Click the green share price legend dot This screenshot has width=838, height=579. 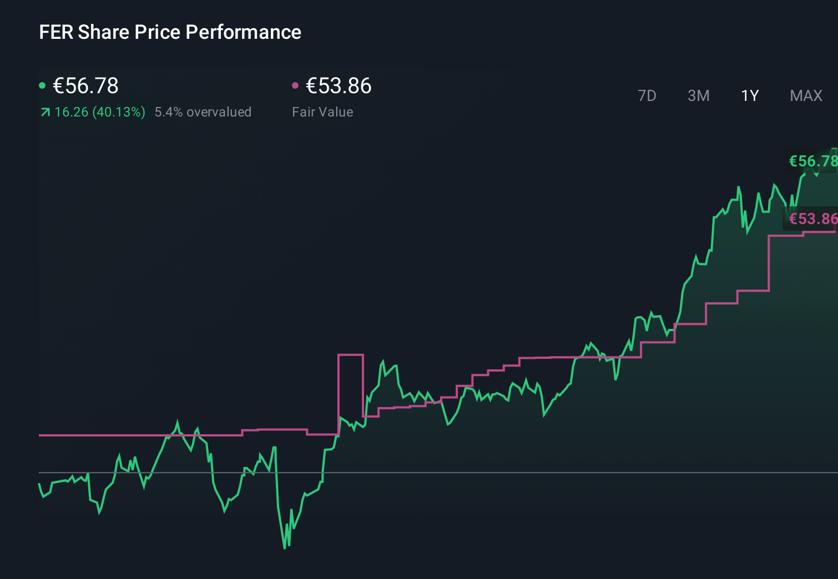[x=43, y=85]
